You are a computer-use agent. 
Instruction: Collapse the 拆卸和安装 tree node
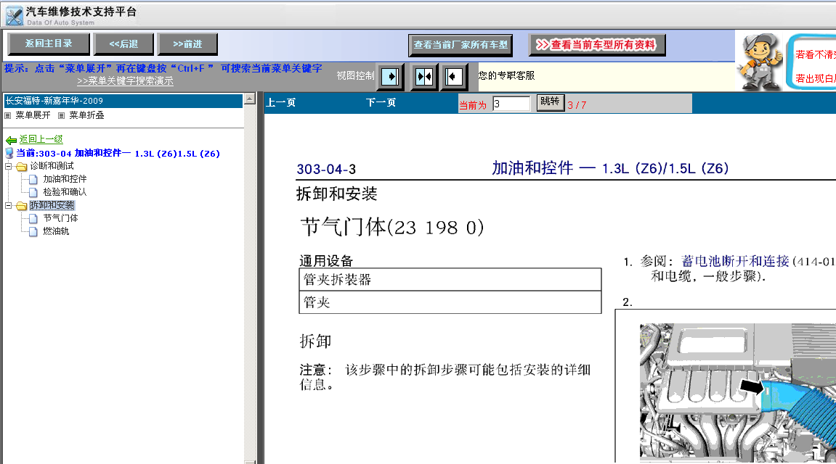(x=8, y=205)
